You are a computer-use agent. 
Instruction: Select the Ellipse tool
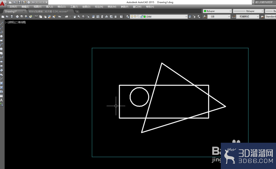click(1, 62)
